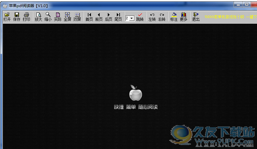Open 更多 more options
This screenshot has height=149, width=257.
pos(183,17)
